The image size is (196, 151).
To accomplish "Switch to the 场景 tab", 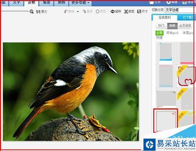I will point(47,3).
